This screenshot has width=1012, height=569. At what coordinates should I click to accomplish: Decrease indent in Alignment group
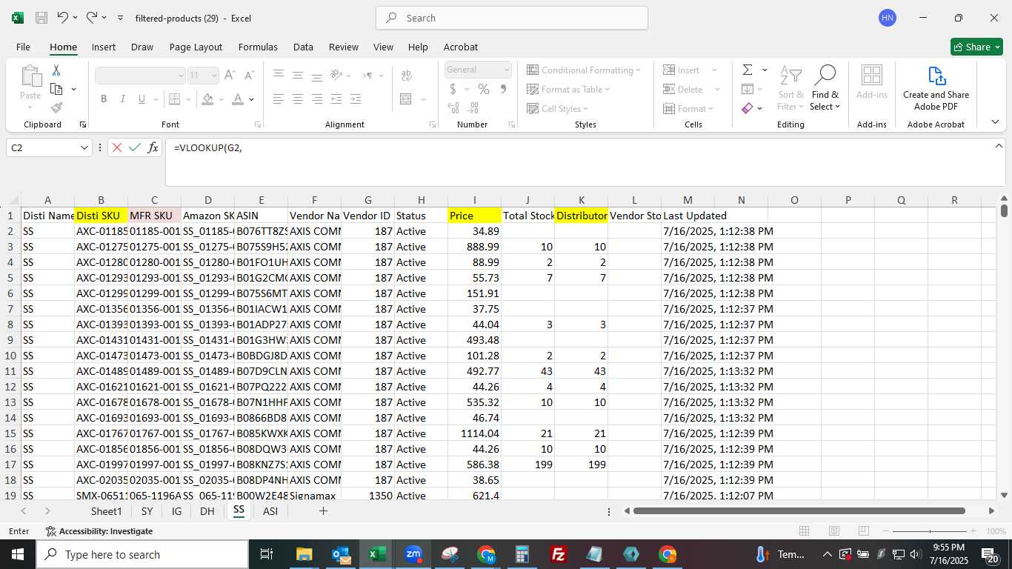coord(336,99)
